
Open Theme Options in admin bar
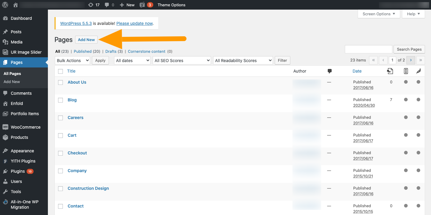tap(172, 5)
